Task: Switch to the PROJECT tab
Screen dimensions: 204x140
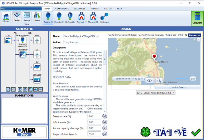Action: (95, 9)
